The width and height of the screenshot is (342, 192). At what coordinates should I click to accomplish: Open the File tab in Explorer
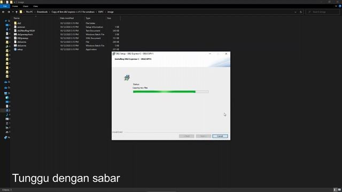point(5,6)
